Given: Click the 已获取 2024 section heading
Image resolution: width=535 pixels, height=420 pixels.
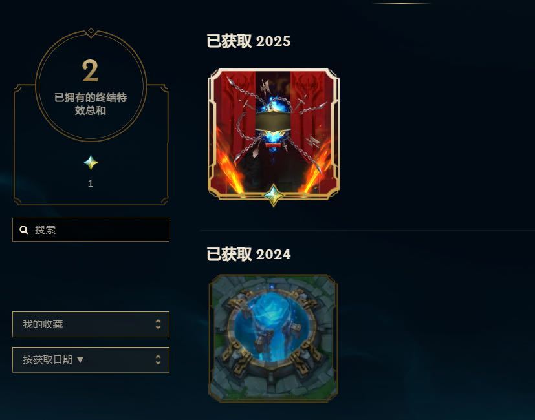Looking at the screenshot, I should [x=248, y=255].
